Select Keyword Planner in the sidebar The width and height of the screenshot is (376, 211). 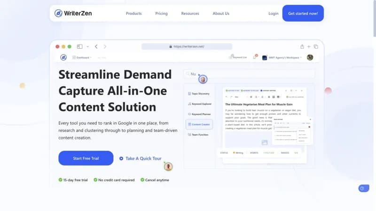199,114
